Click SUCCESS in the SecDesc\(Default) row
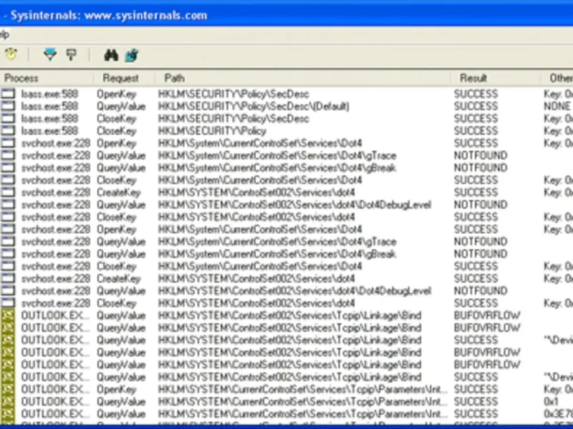Screen dimensions: 573x429 point(476,106)
